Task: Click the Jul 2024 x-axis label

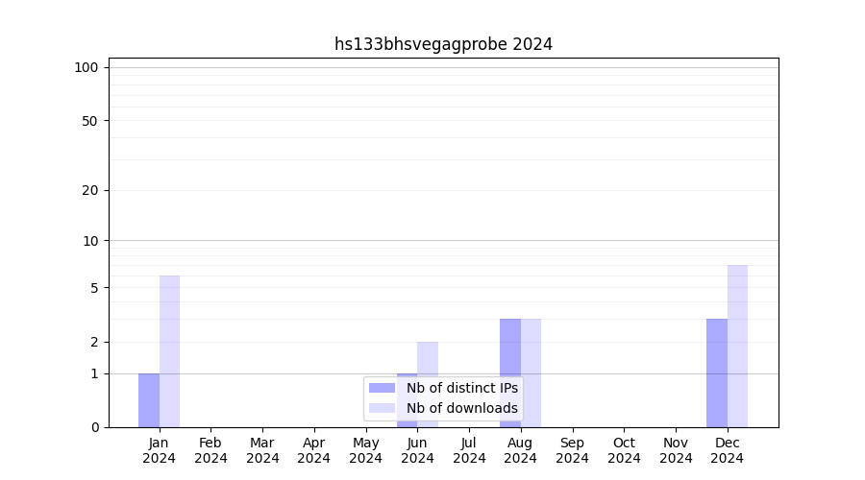Action: pyautogui.click(x=469, y=450)
